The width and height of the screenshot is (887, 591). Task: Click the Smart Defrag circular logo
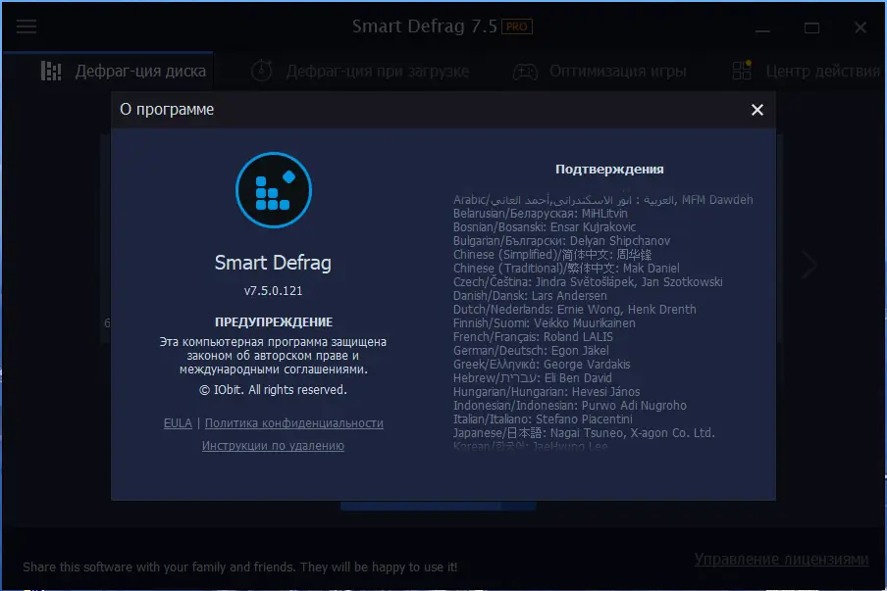pyautogui.click(x=273, y=191)
